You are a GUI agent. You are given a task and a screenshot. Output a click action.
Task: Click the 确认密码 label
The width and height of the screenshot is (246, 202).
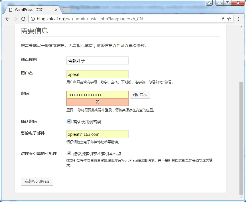click(x=29, y=122)
